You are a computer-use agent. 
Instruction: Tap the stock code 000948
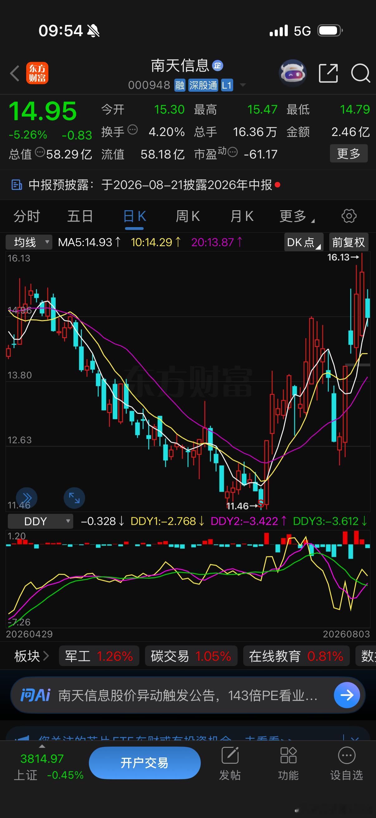pos(149,85)
